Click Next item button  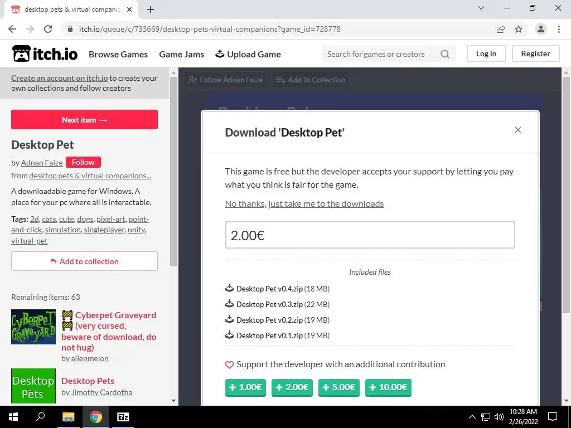pyautogui.click(x=85, y=120)
